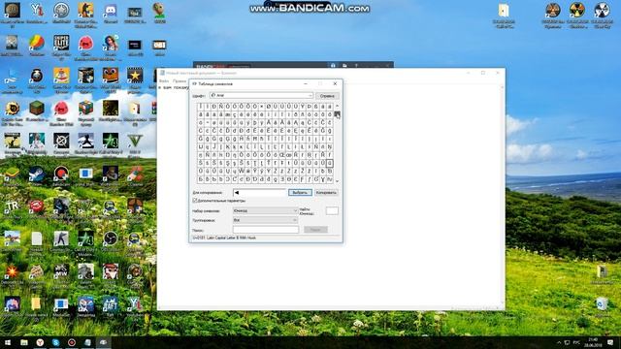Screen dimensions: 621x349
Task: Open the radiation symbol S.T.A.L.K.E.R. shortcut
Action: click(577, 11)
